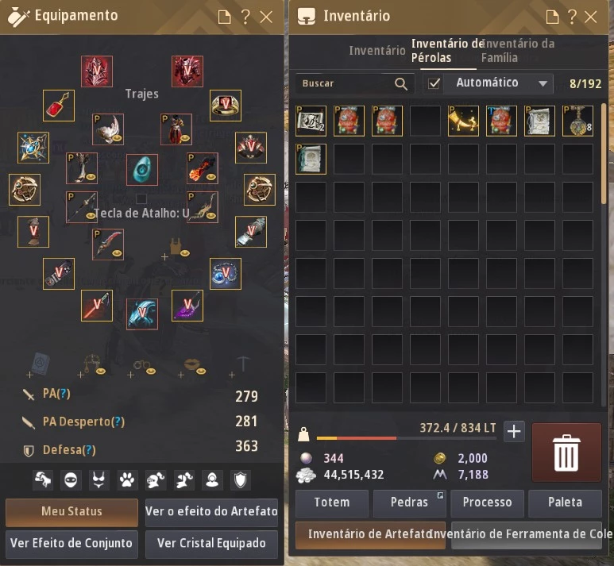The image size is (614, 566).
Task: Click Ver Cristal Equipado button
Action: pos(211,543)
